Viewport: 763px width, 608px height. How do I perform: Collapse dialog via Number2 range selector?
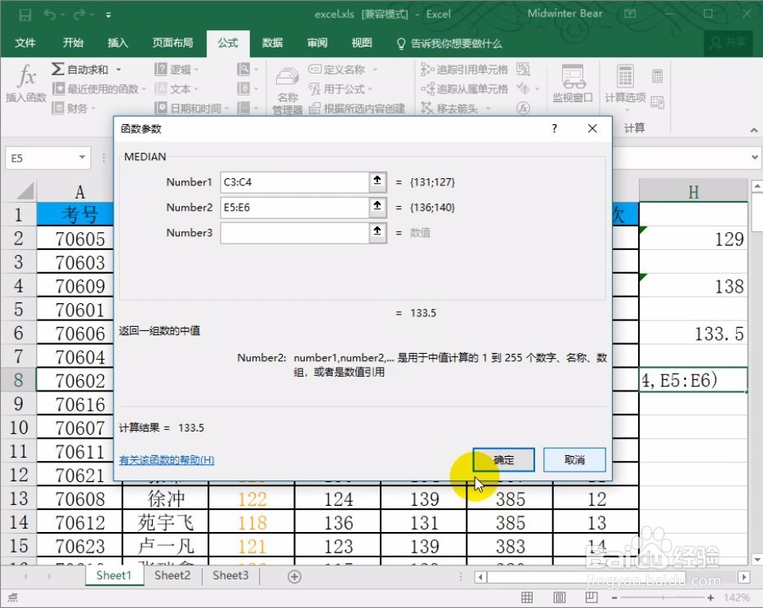pos(377,207)
